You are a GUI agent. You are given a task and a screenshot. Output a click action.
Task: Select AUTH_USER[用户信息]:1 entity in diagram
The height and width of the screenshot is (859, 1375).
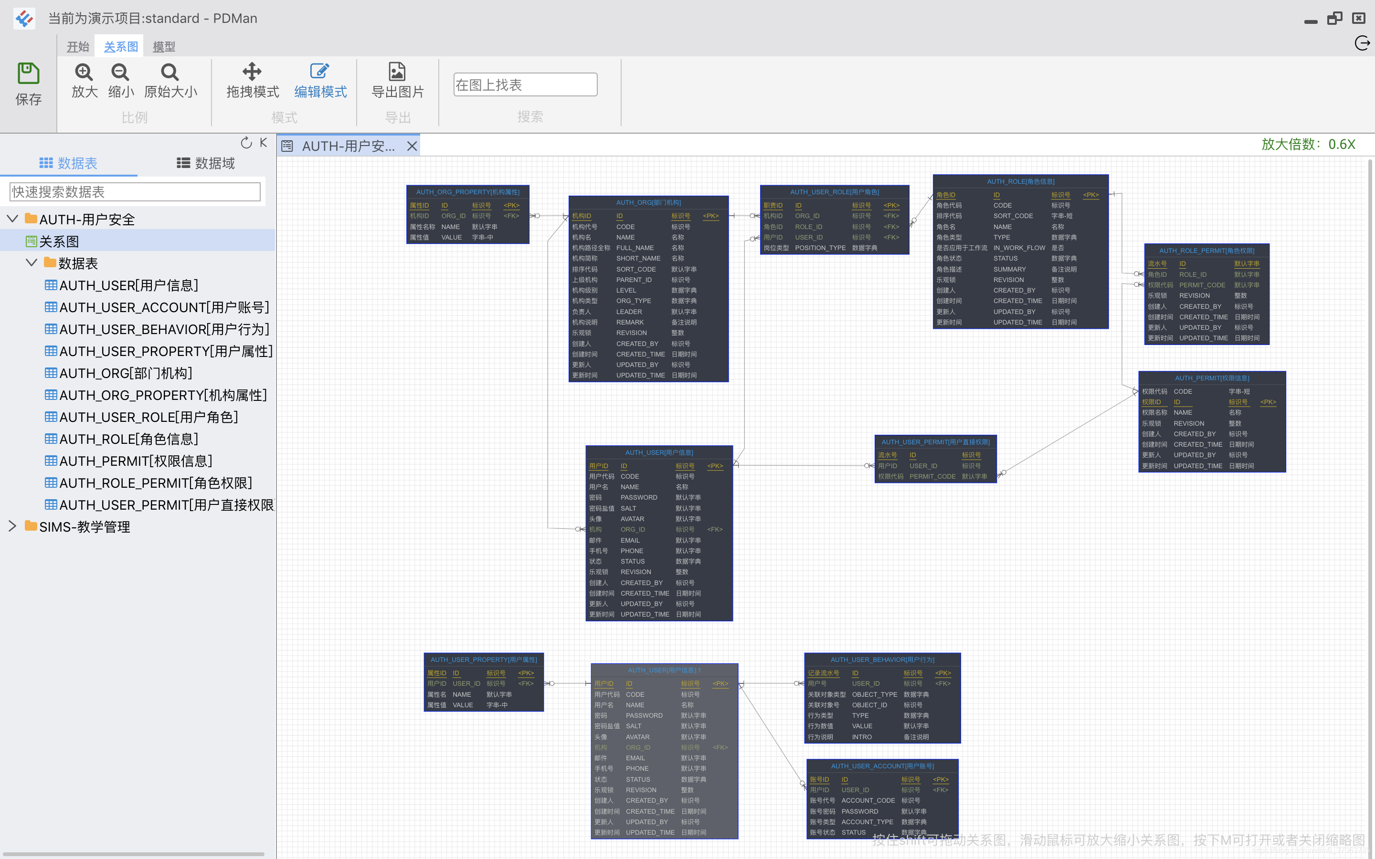click(x=664, y=751)
